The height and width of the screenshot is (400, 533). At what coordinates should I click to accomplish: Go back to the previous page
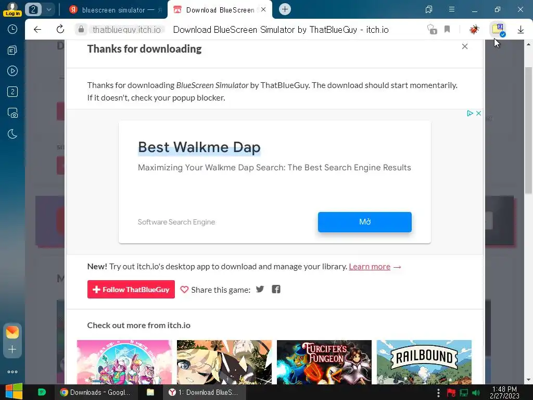(x=37, y=30)
